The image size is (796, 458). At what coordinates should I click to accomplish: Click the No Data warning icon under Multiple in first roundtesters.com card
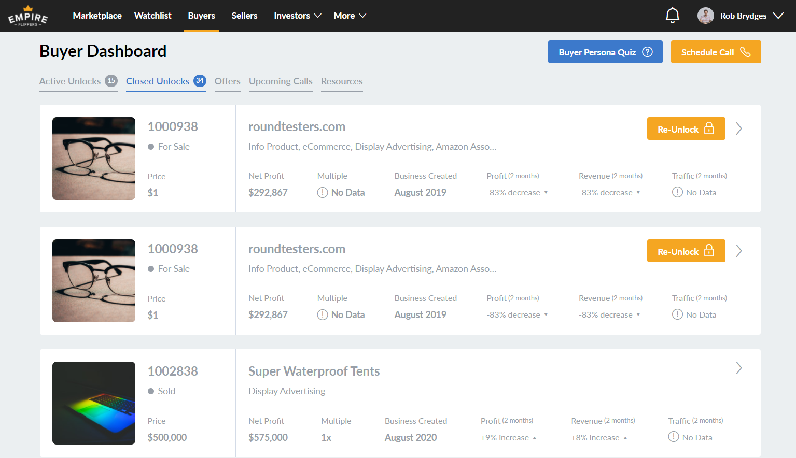(x=323, y=192)
